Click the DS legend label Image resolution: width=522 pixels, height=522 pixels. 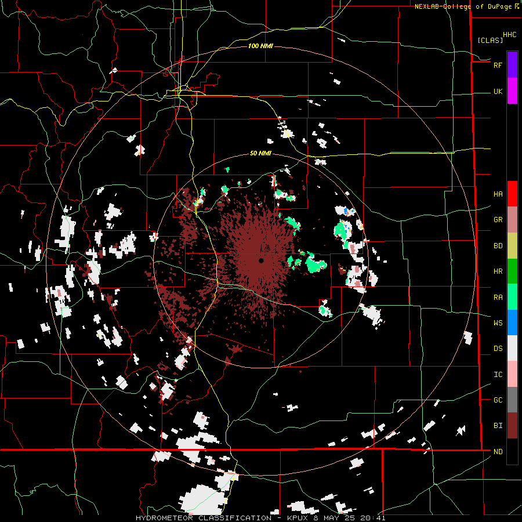coord(498,349)
